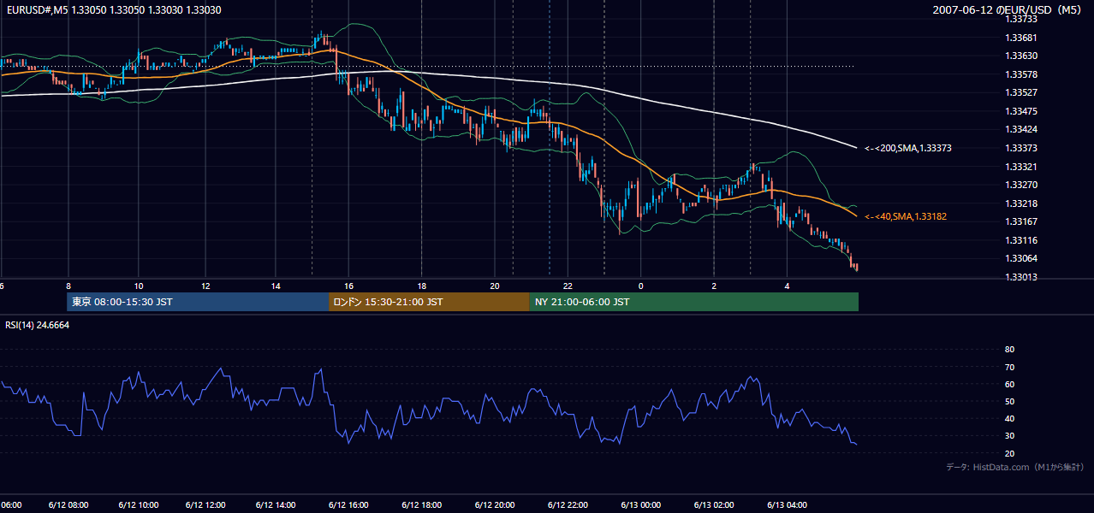Click the 6/12 14:00 time label
Screen dimensions: 1094x513
tap(276, 504)
